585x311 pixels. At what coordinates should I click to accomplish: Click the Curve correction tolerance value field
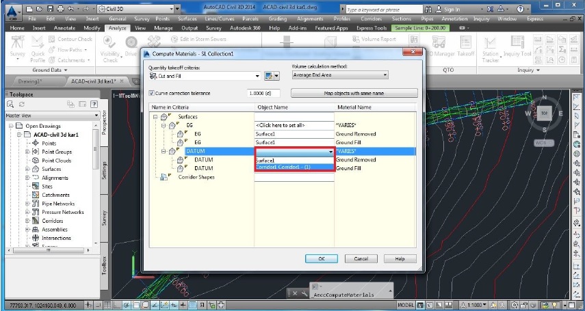tap(263, 93)
